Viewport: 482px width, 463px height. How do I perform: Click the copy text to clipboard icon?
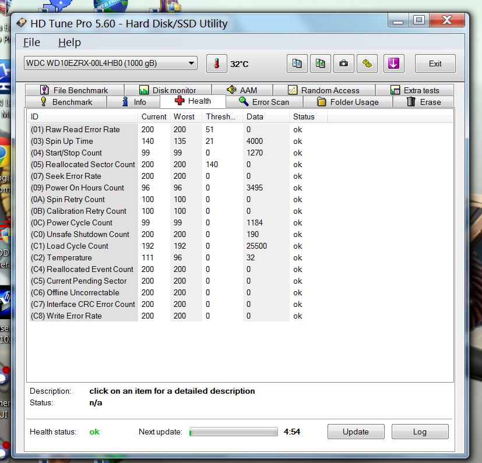[x=297, y=63]
